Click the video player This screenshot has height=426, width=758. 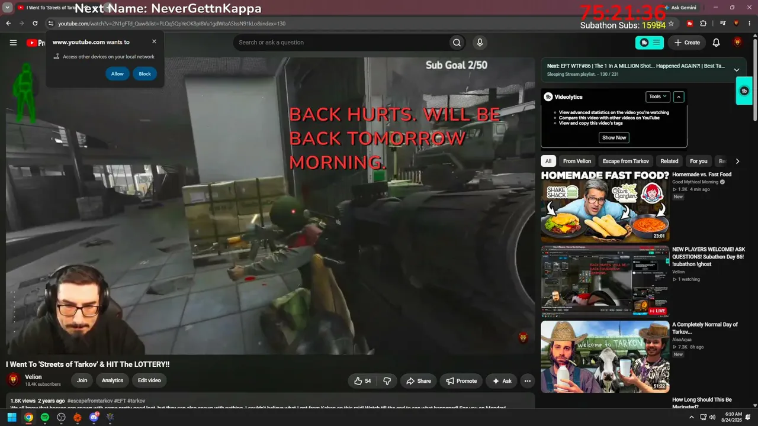271,206
